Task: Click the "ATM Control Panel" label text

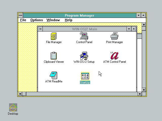Action: [x=114, y=62]
